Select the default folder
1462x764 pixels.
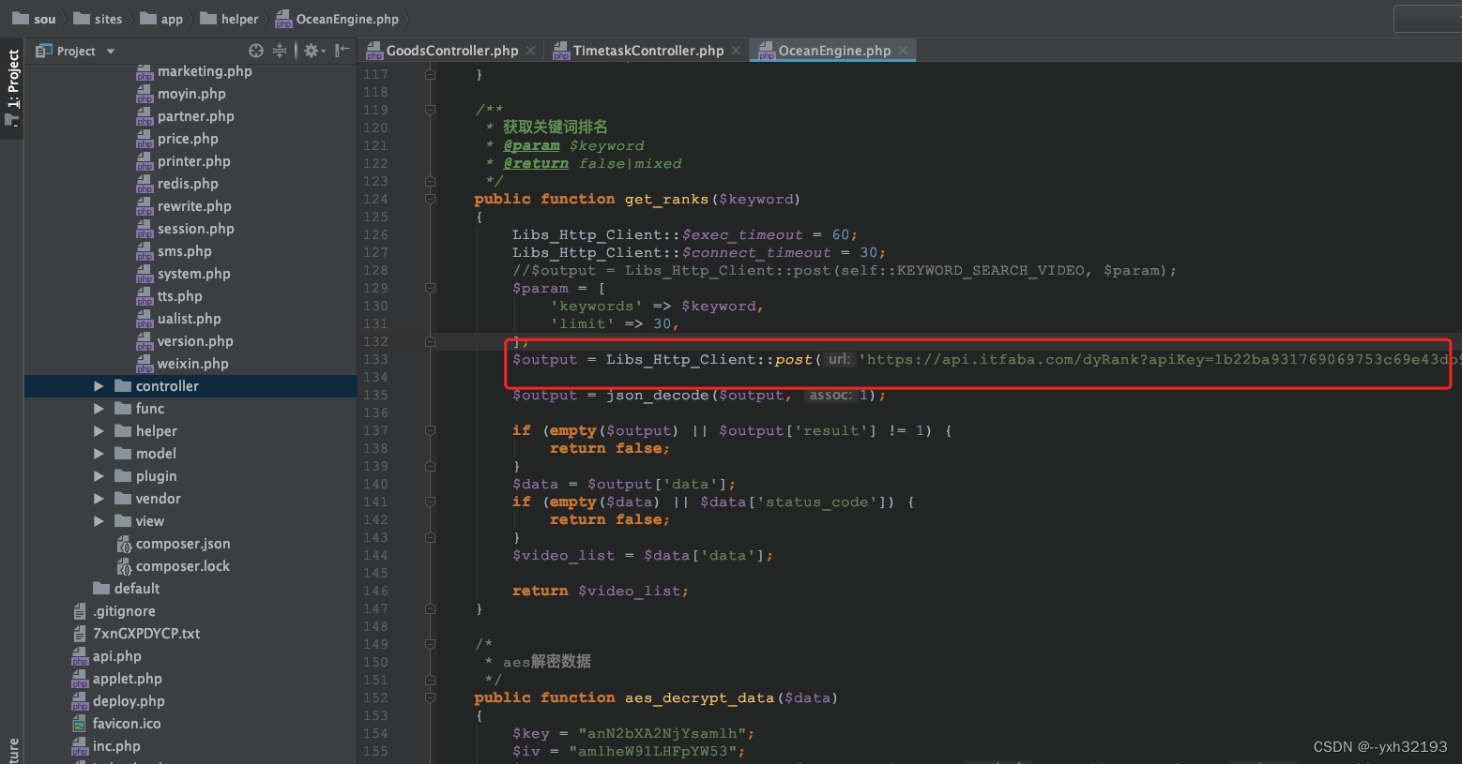[x=127, y=589]
